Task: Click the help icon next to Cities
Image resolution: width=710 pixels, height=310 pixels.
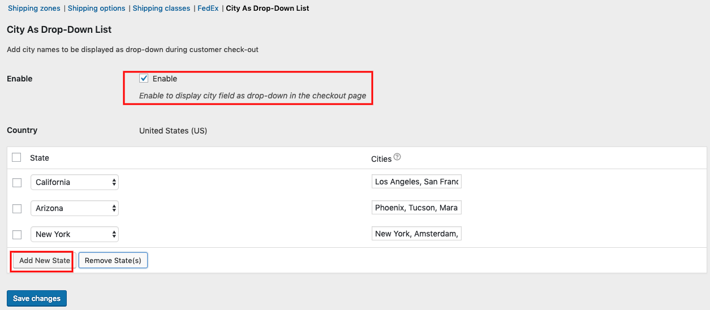Action: point(397,157)
